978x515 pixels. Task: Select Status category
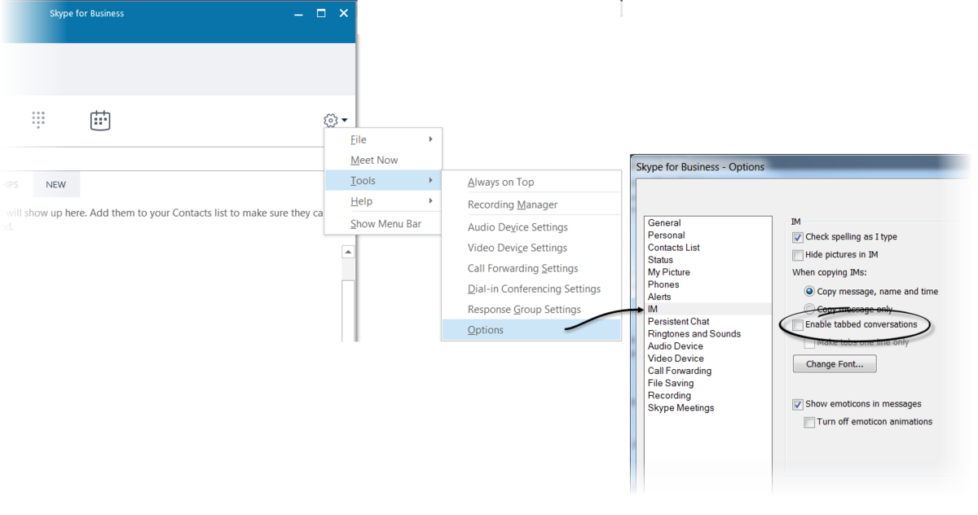707,260
